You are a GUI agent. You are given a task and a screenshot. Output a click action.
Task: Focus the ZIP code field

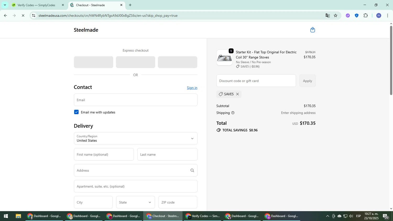point(178,202)
